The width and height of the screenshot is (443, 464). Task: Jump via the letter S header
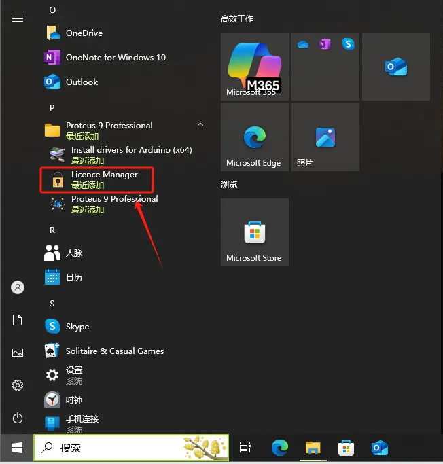(52, 303)
